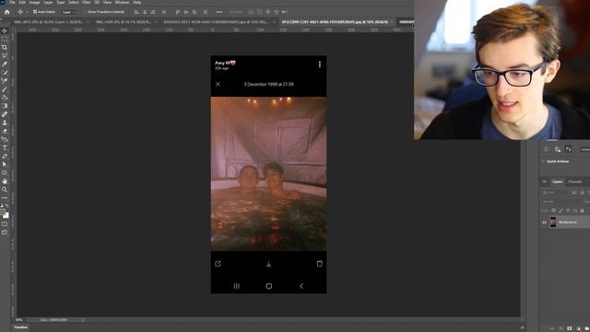
Task: Select the Hand tool
Action: (5, 181)
